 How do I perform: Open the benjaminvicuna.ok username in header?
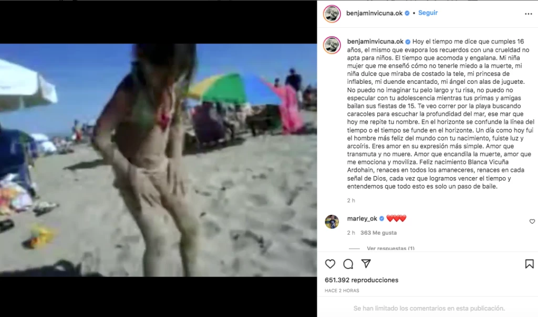(374, 13)
